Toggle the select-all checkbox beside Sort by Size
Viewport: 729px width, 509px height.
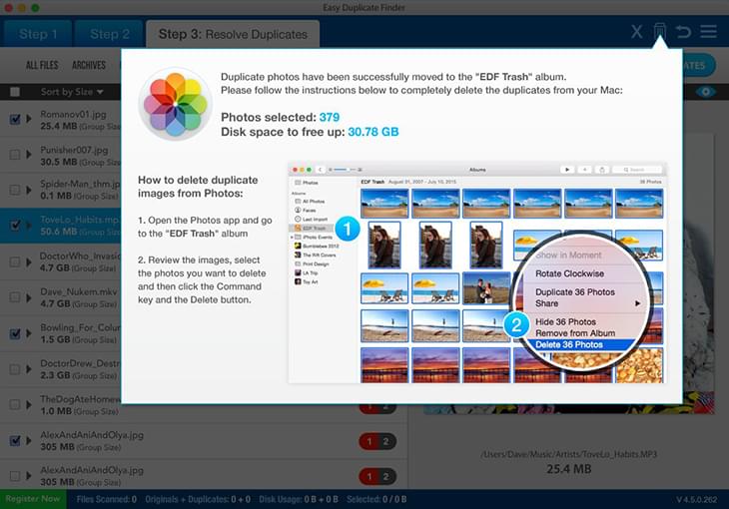pyautogui.click(x=15, y=92)
